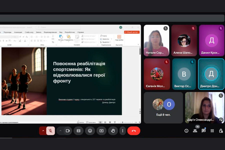The height and width of the screenshot is (150, 225).
Task: Open the Анимация ribbon tab
Action: point(18,32)
